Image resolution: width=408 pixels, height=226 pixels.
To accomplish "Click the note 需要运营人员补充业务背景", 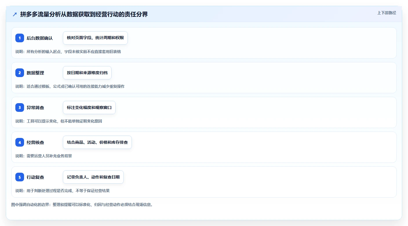I will 43,156.
